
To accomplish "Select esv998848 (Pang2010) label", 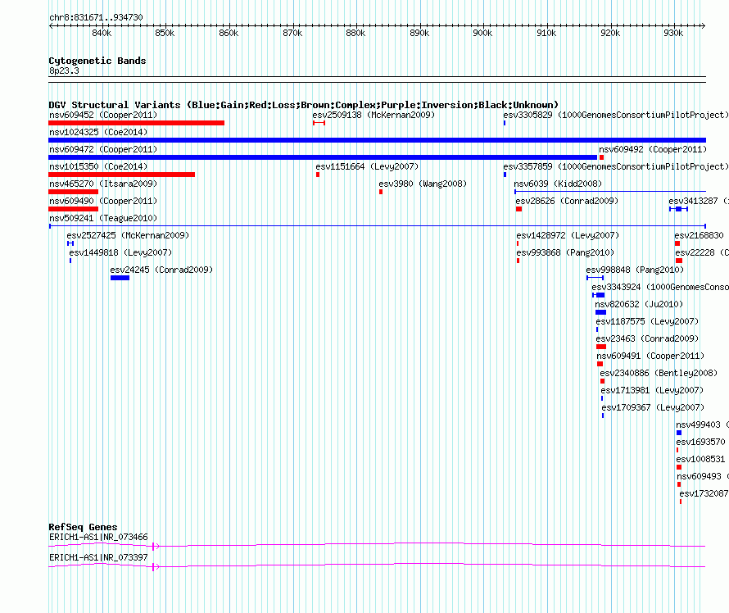I will coord(635,270).
